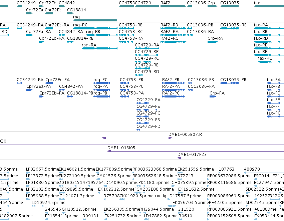Click transcript CG13035-RB
This screenshot has height=221, width=284.
click(229, 28)
